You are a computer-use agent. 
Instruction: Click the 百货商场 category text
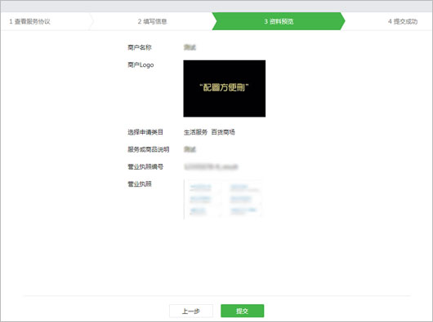coord(223,132)
